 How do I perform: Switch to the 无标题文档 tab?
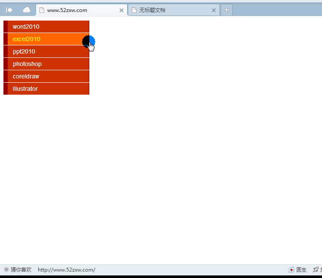pyautogui.click(x=174, y=10)
